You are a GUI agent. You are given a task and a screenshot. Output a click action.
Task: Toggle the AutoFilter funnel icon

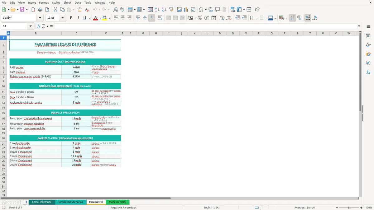[x=171, y=10]
